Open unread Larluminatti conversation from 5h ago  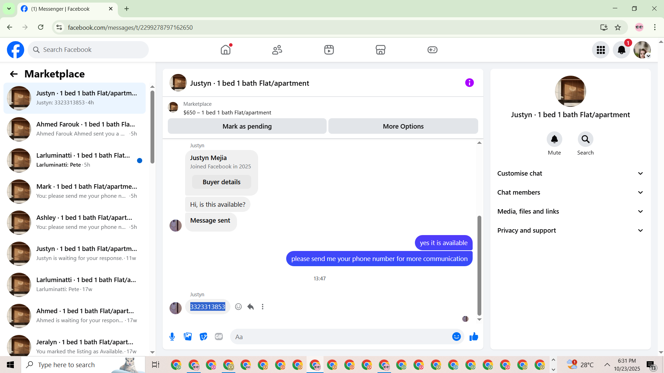pyautogui.click(x=75, y=160)
